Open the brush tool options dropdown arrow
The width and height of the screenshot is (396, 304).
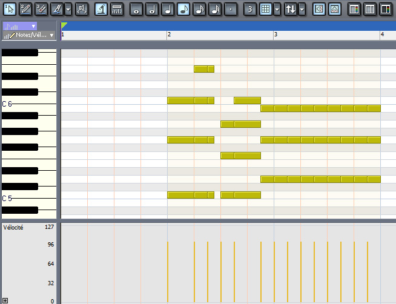pos(68,9)
